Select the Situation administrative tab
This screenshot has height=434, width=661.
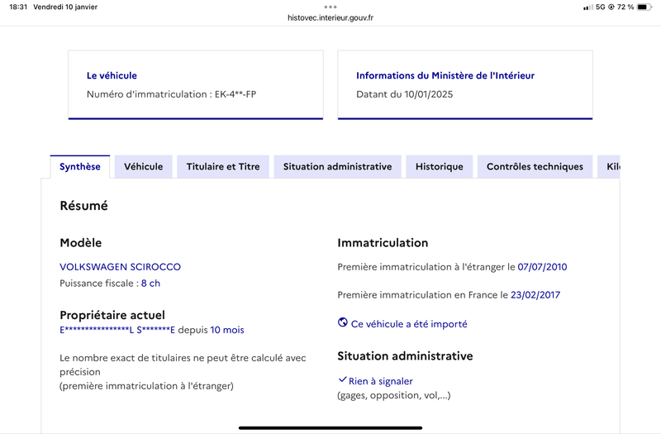(337, 167)
